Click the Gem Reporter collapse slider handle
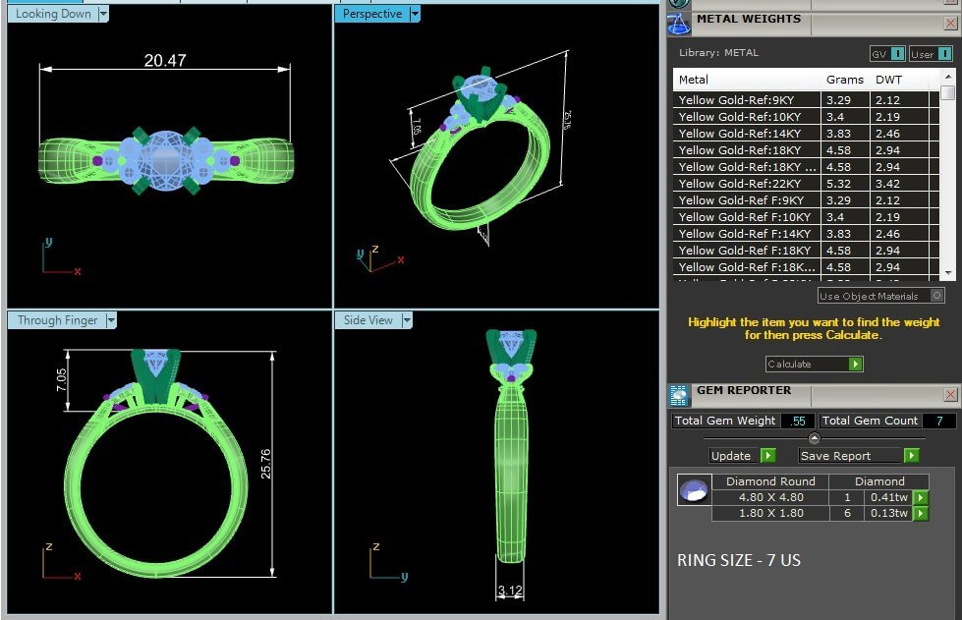Image resolution: width=962 pixels, height=620 pixels. click(x=814, y=438)
